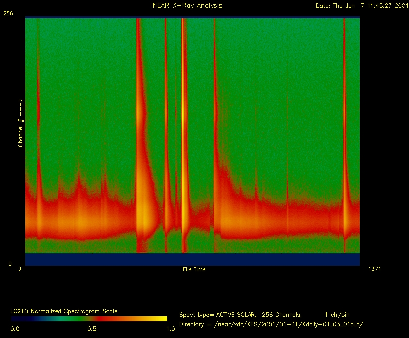Click the dark blue band below the spectrogram
This screenshot has height=338, width=409.
(193, 259)
